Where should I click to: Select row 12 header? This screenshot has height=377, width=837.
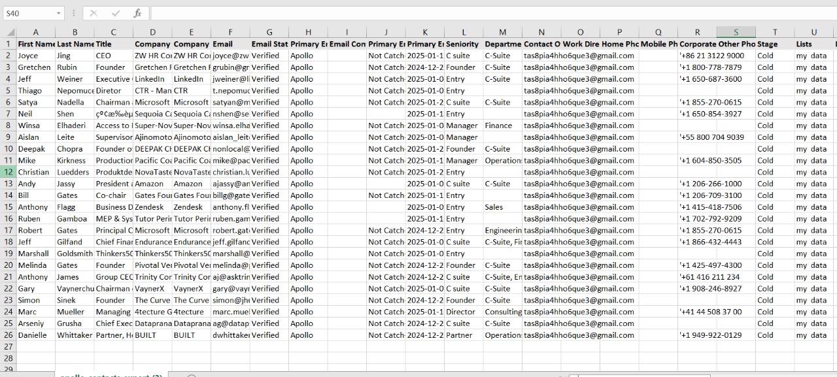click(x=9, y=172)
